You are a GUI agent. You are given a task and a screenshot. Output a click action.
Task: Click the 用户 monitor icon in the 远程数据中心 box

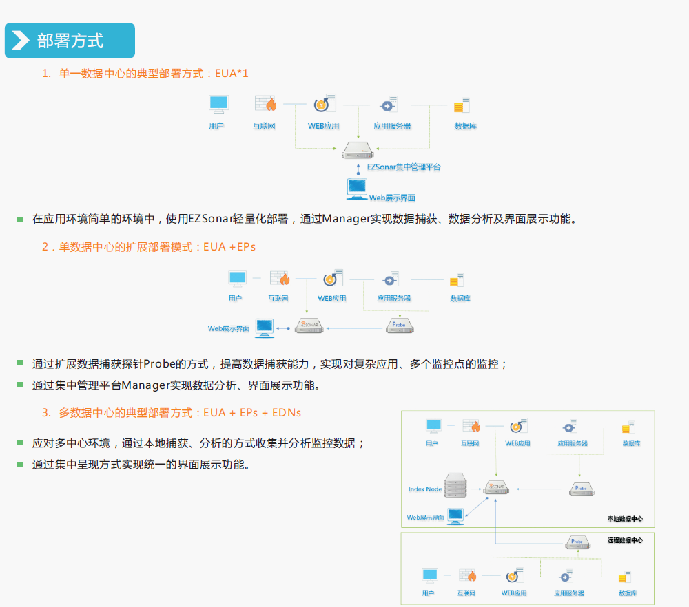(x=429, y=576)
